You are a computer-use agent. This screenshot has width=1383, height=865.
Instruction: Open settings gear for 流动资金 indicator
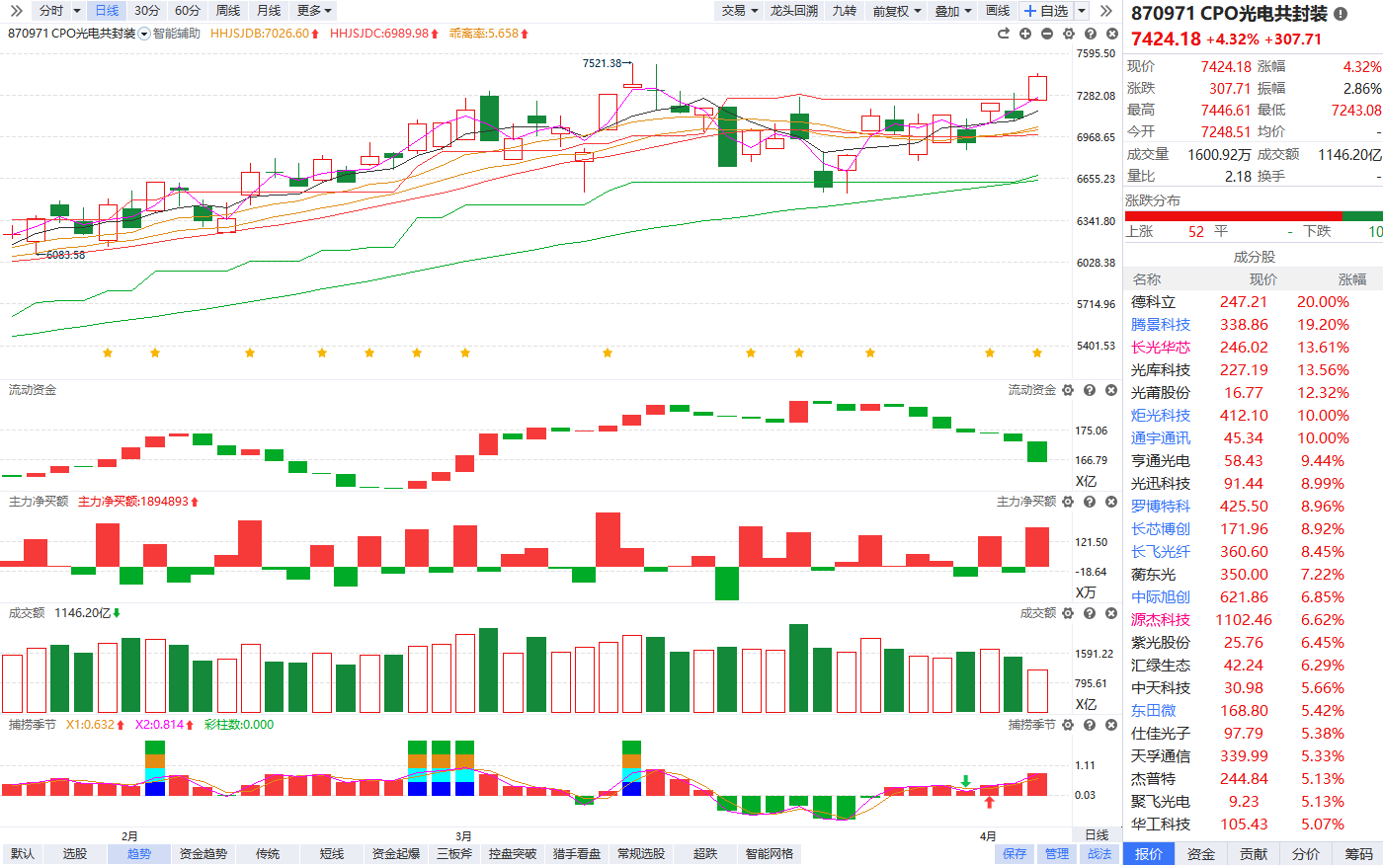pos(1068,390)
